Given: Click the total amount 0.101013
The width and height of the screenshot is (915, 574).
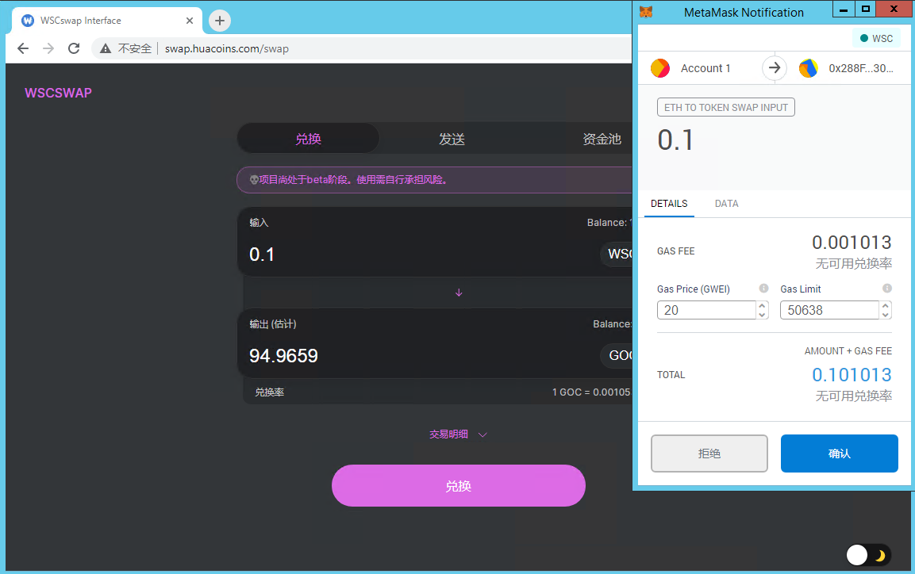Looking at the screenshot, I should coord(852,375).
